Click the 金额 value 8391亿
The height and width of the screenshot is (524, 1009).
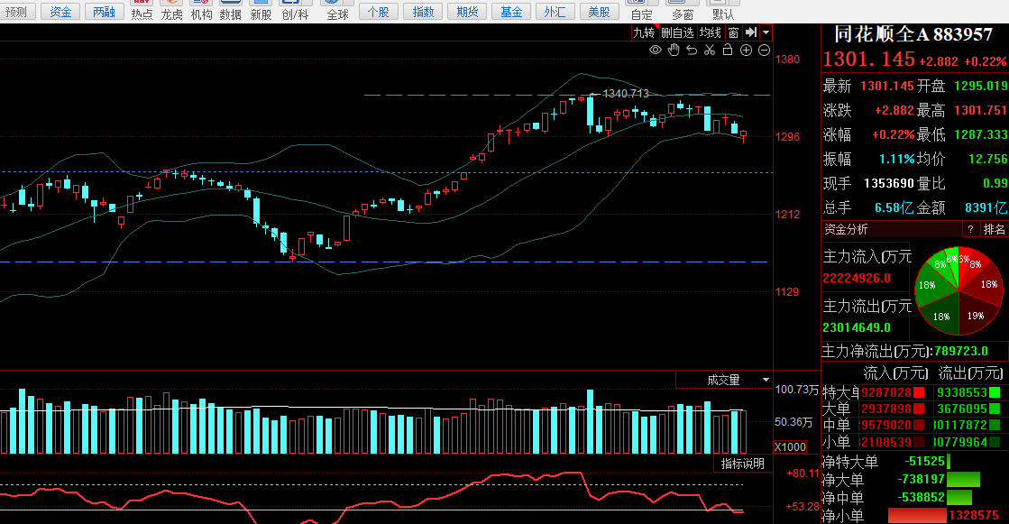986,208
